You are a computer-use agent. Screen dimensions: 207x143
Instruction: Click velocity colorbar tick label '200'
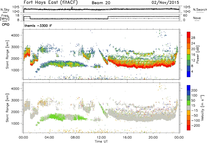[x=194, y=90]
